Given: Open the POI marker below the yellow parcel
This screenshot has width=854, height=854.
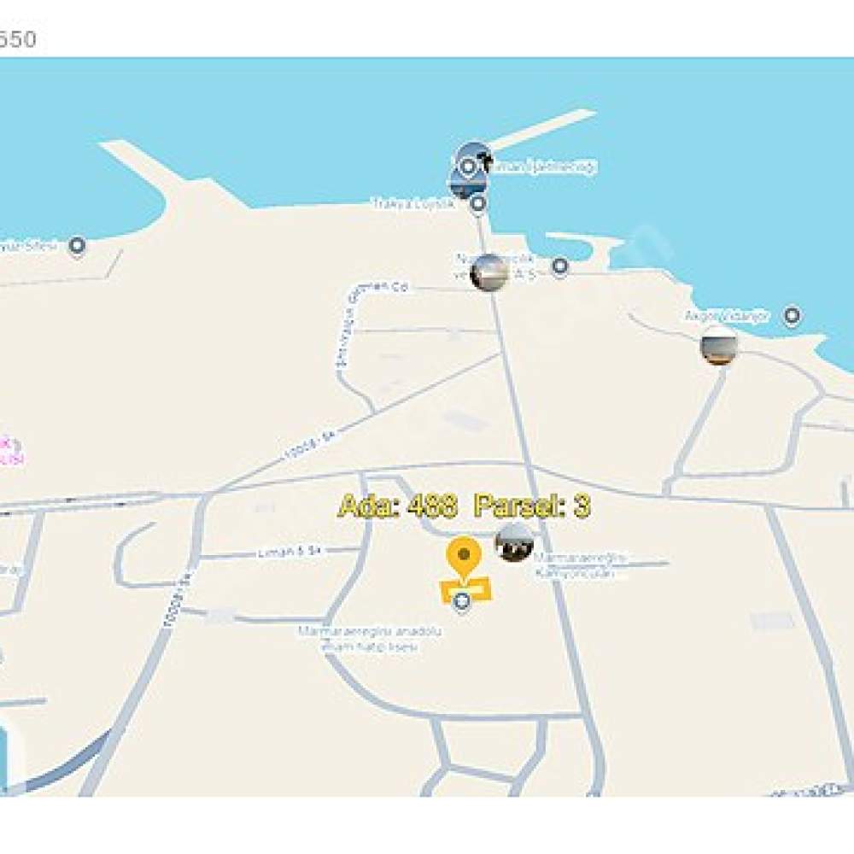Looking at the screenshot, I should point(462,601).
